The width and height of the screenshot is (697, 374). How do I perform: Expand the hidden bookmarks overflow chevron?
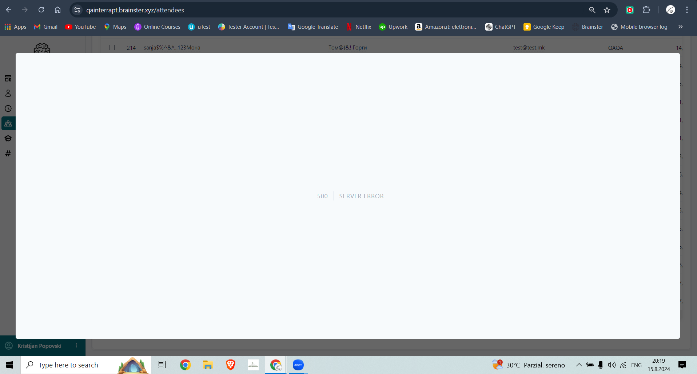pyautogui.click(x=680, y=27)
